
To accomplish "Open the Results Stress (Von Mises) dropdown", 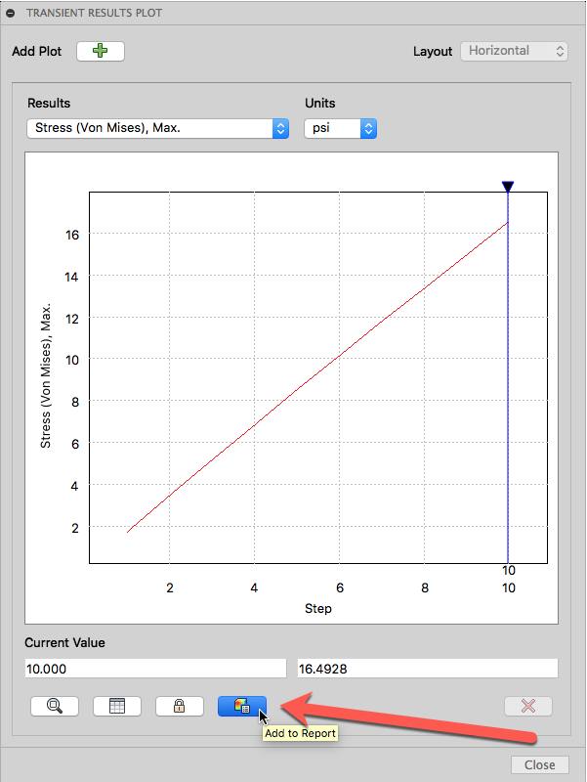I will coord(157,128).
